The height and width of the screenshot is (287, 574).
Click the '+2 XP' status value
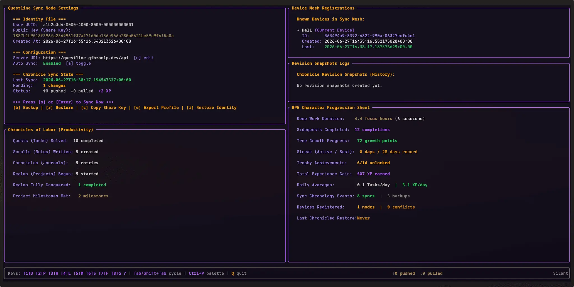pos(105,91)
